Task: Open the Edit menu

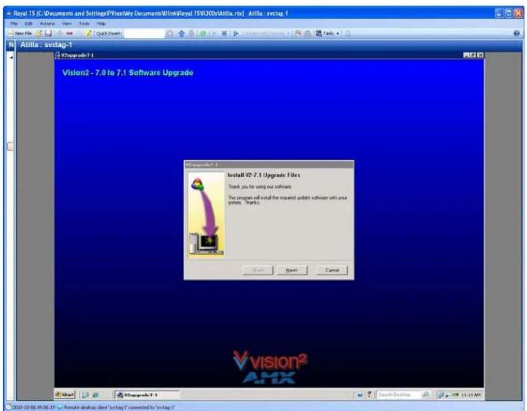Action: tap(28, 24)
